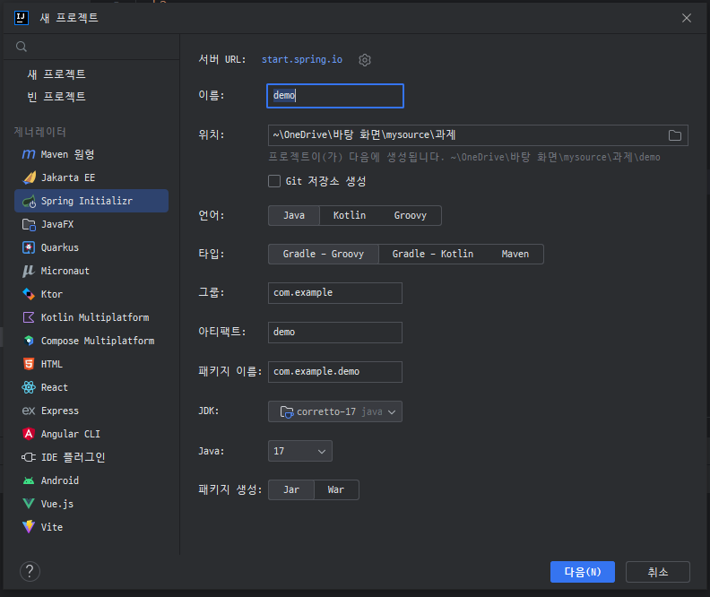Viewport: 710px width, 597px height.
Task: Click the 패키지 이름 com.example.demo field
Action: 335,372
